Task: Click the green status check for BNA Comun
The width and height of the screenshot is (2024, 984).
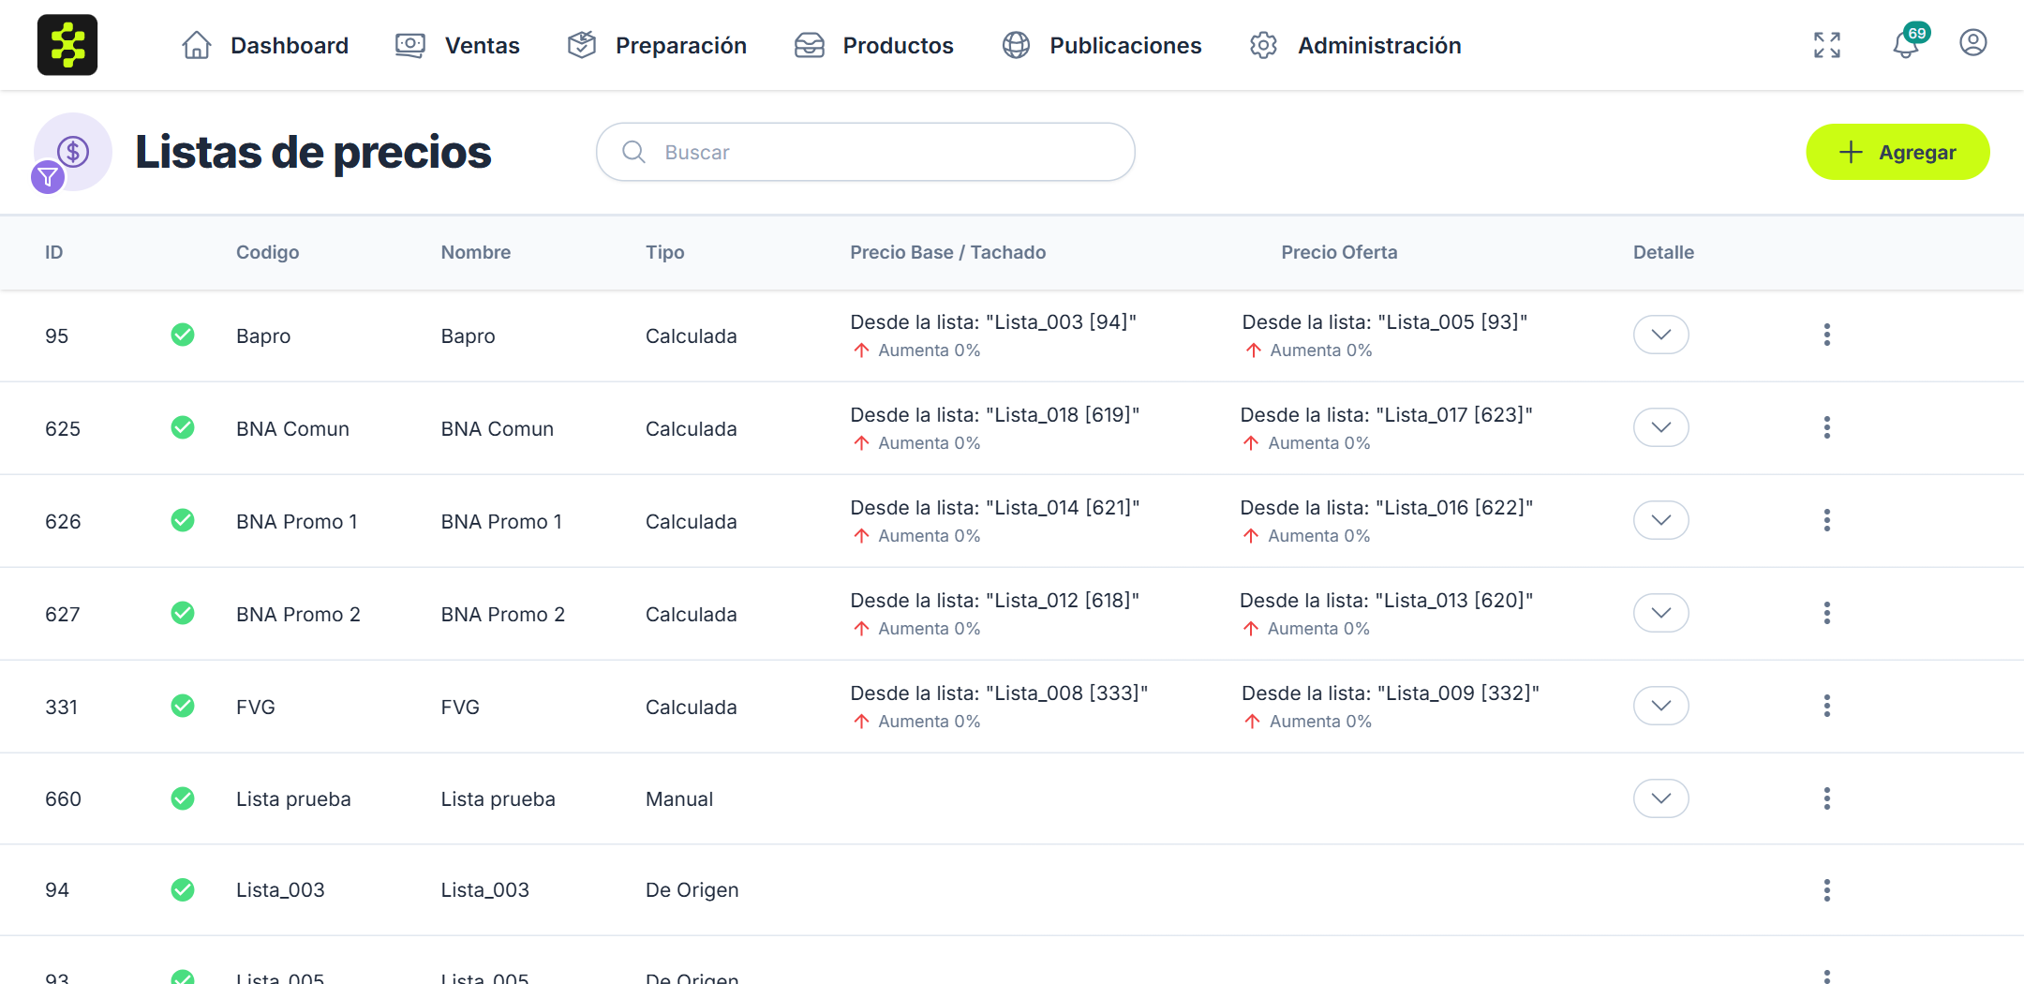Action: click(x=183, y=427)
